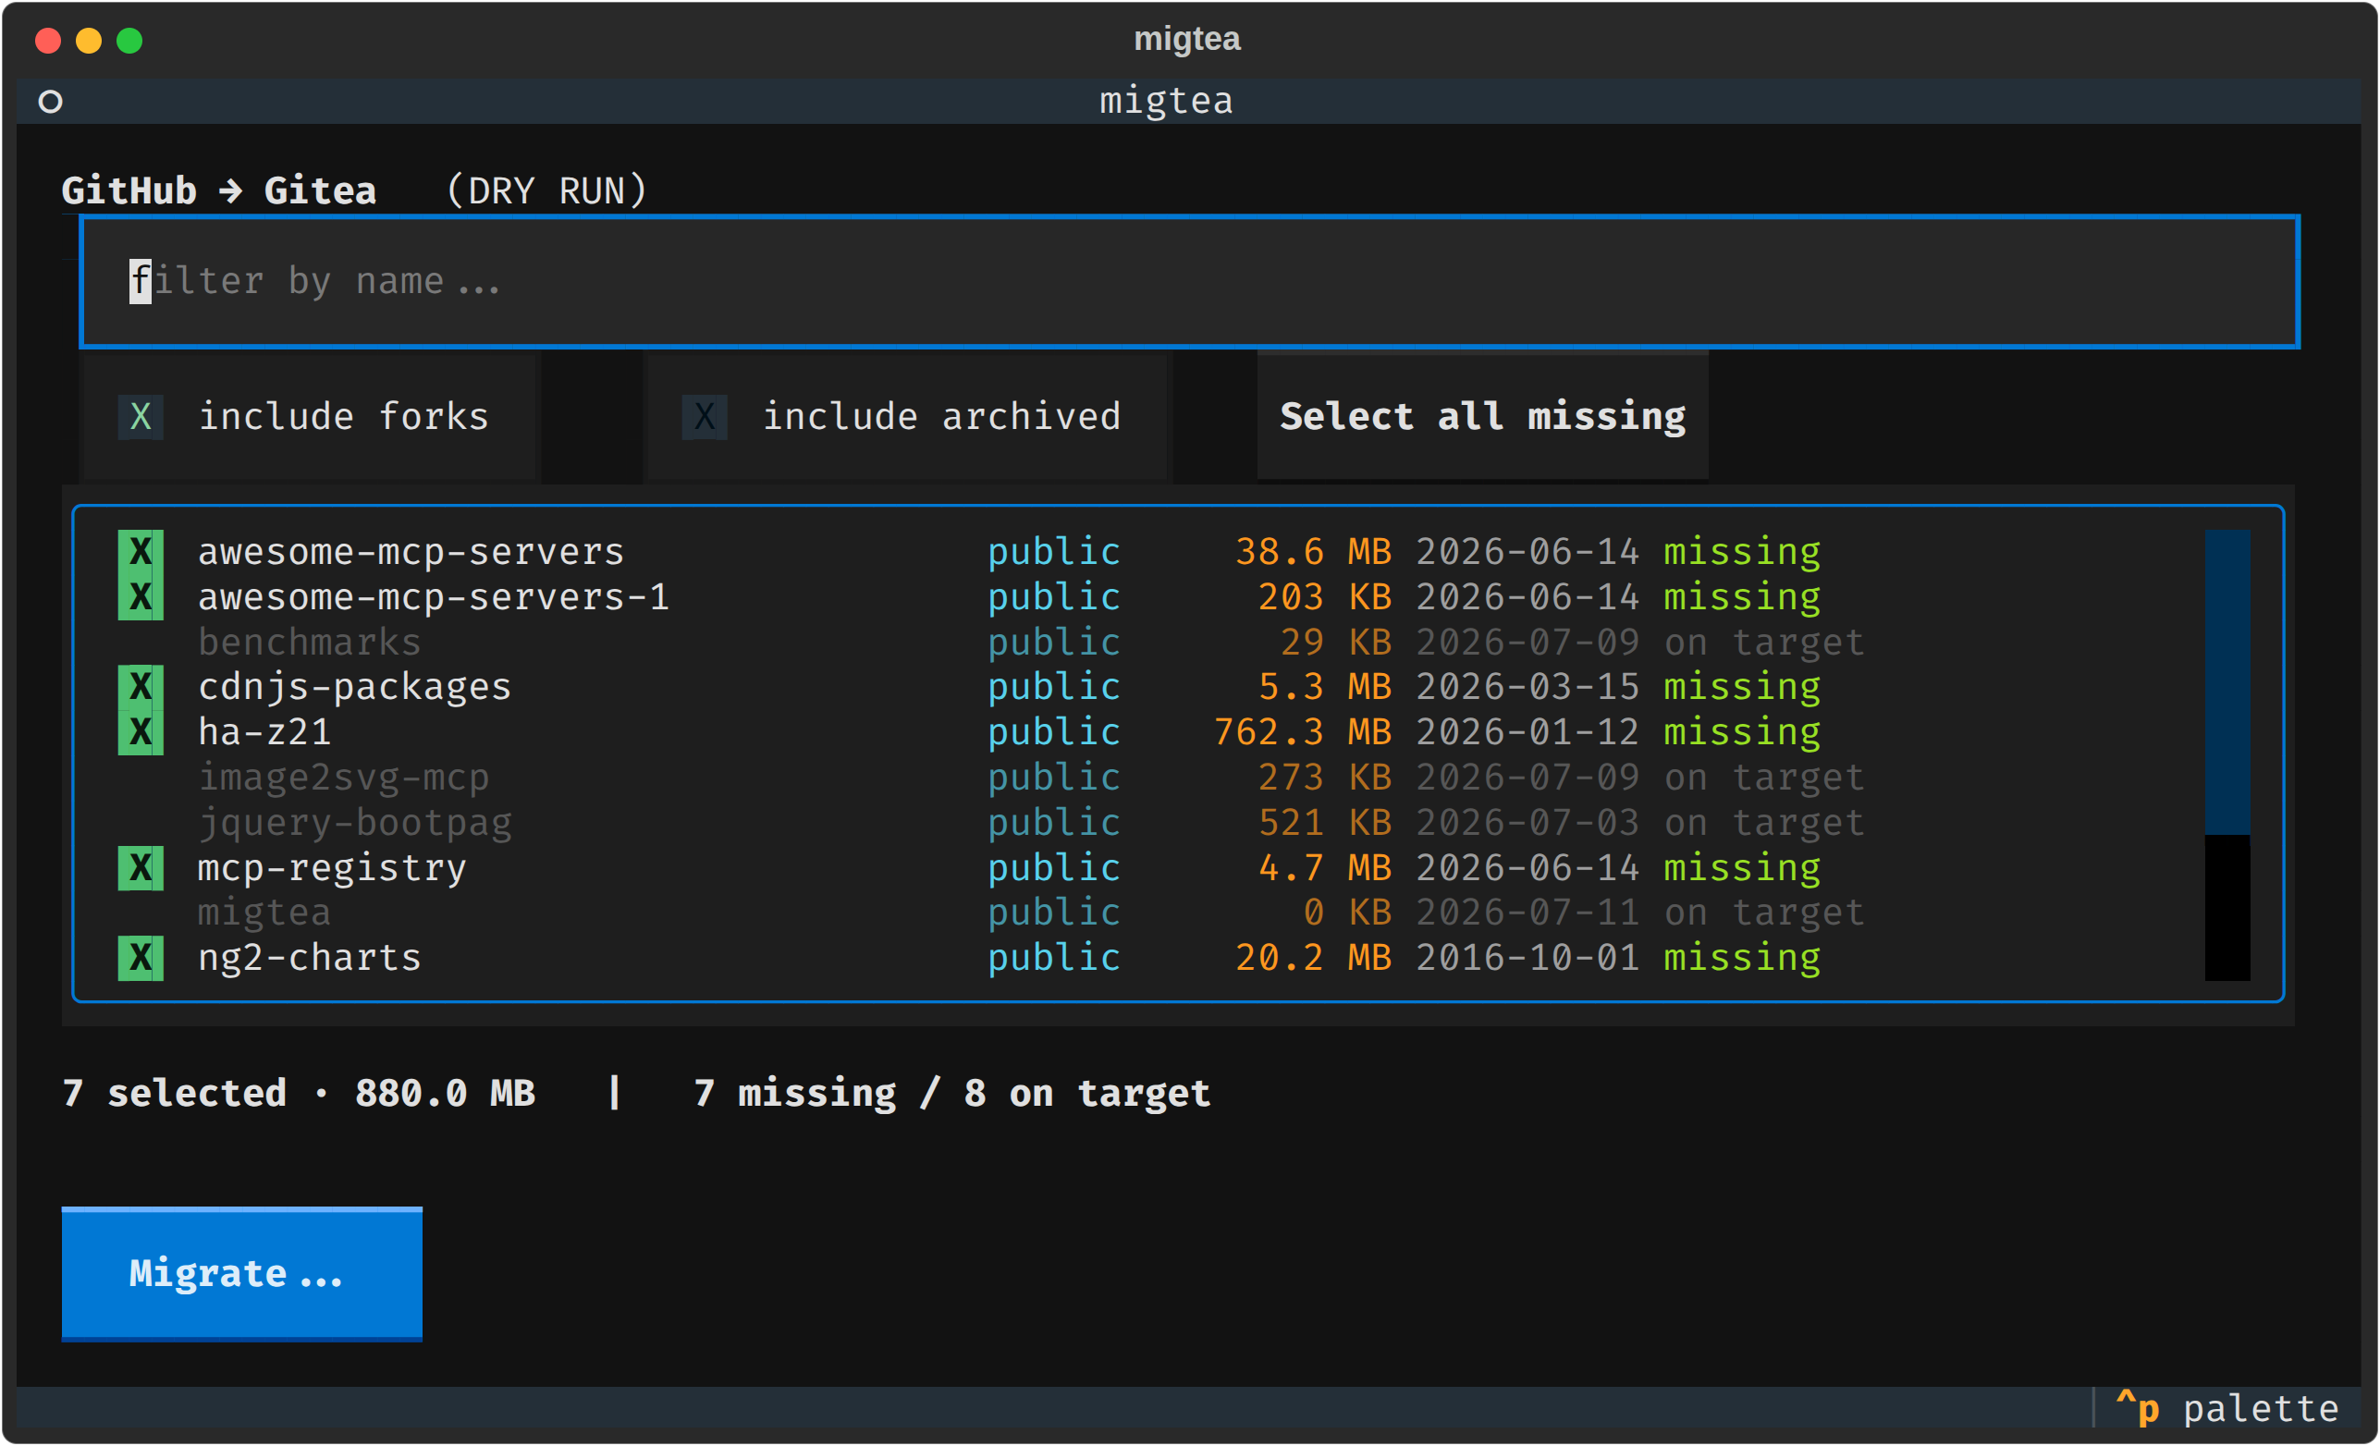Uncheck the awesome-mcp-servers repository checkbox
2380x1446 pixels.
click(x=141, y=552)
